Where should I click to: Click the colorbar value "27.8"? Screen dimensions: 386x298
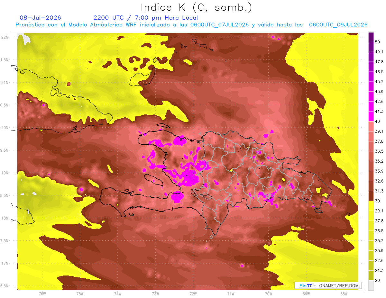click(379, 221)
